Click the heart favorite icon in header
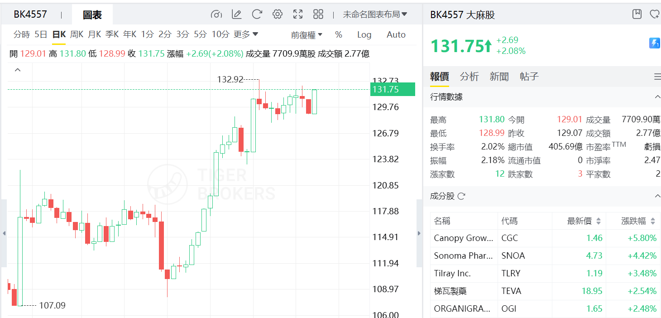 [x=655, y=14]
